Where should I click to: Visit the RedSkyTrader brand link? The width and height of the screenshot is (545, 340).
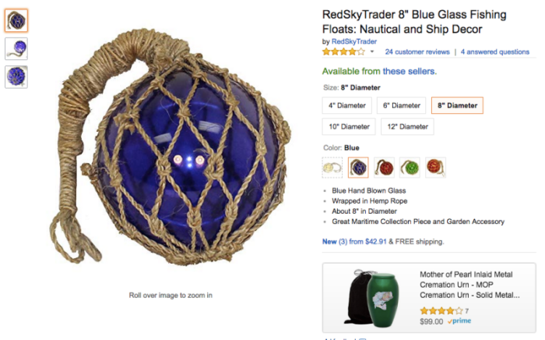point(353,41)
